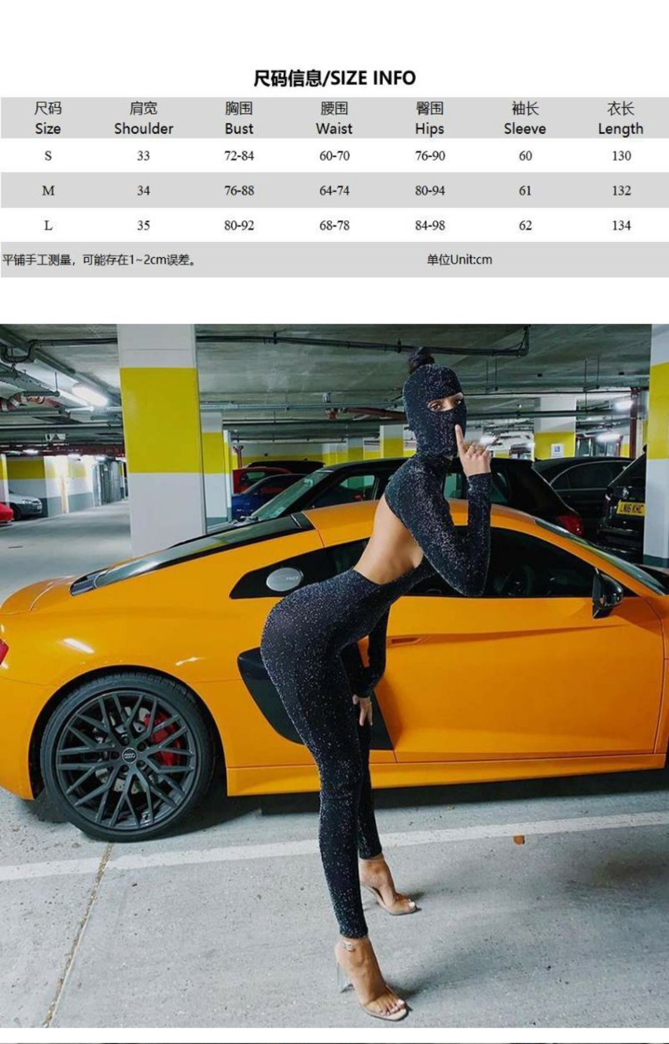Click bust value 76-88
The width and height of the screenshot is (669, 1044).
[x=239, y=191]
